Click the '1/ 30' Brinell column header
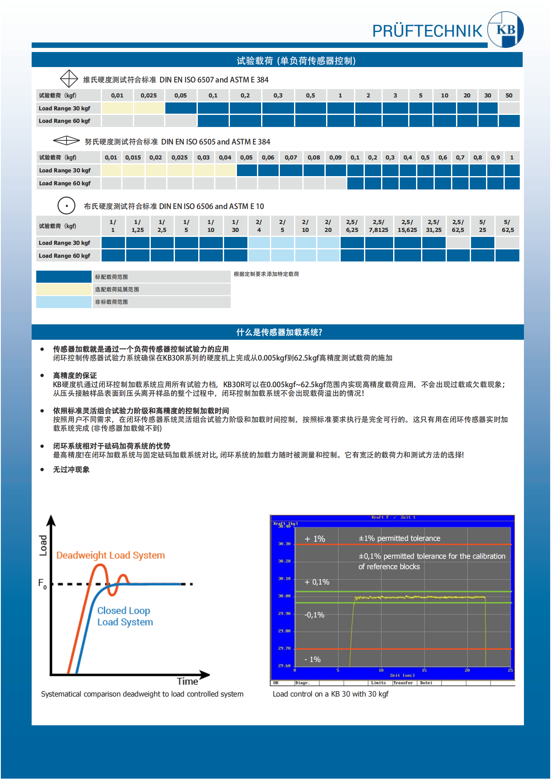This screenshot has height=779, width=551. 235,226
